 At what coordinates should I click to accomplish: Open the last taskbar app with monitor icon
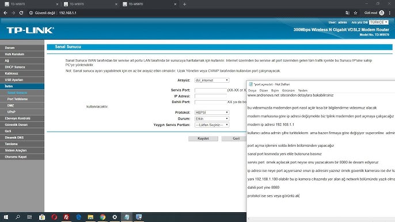pyautogui.click(x=139, y=217)
